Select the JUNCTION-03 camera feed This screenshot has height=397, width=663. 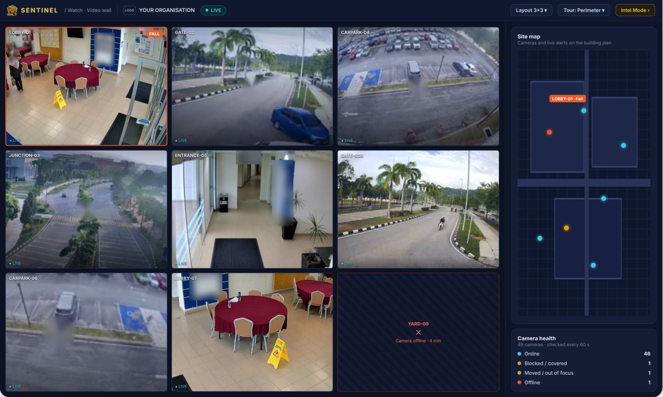coord(86,209)
